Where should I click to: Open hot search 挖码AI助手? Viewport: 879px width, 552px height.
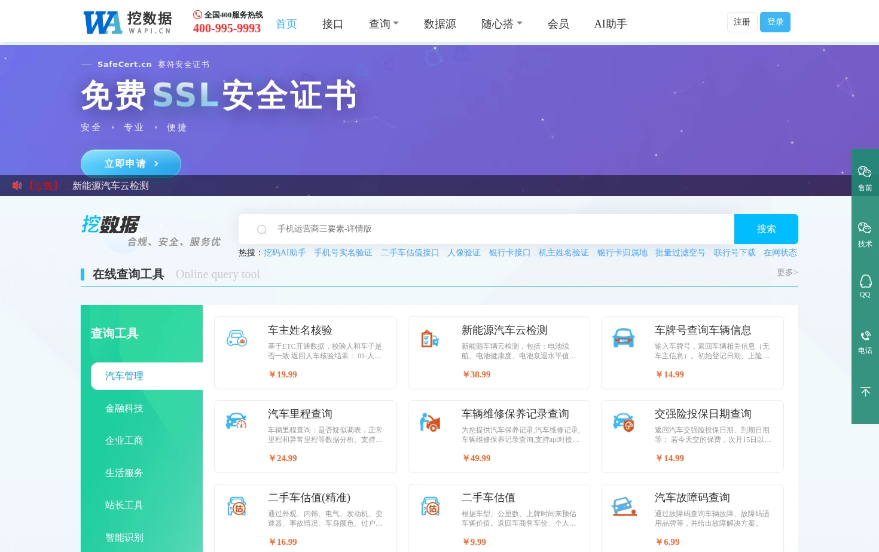(x=285, y=253)
